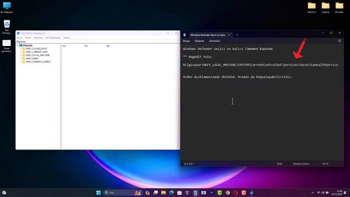The width and height of the screenshot is (350, 197).
Task: Open Geri Dönüşüm recycle bin desktop icon
Action: coord(7,27)
